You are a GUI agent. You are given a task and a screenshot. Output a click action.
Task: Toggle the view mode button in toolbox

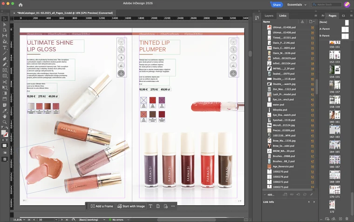(x=5, y=159)
